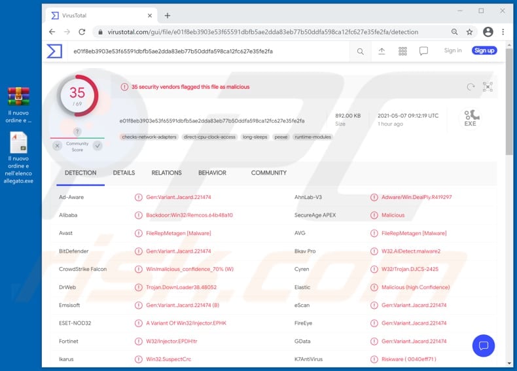This screenshot has width=517, height=371.
Task: Click the 35 security vendors flagged message
Action: tap(190, 87)
